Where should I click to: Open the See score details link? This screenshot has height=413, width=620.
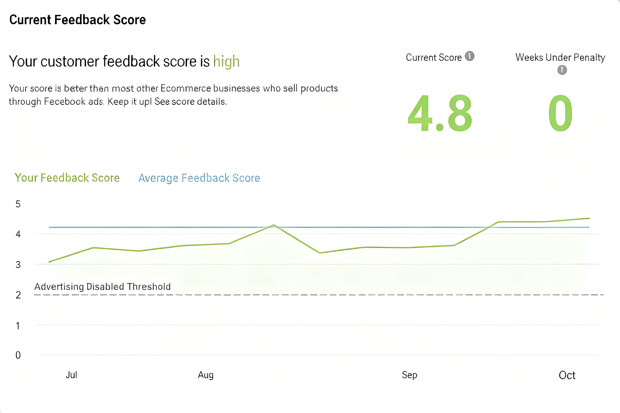[x=190, y=102]
